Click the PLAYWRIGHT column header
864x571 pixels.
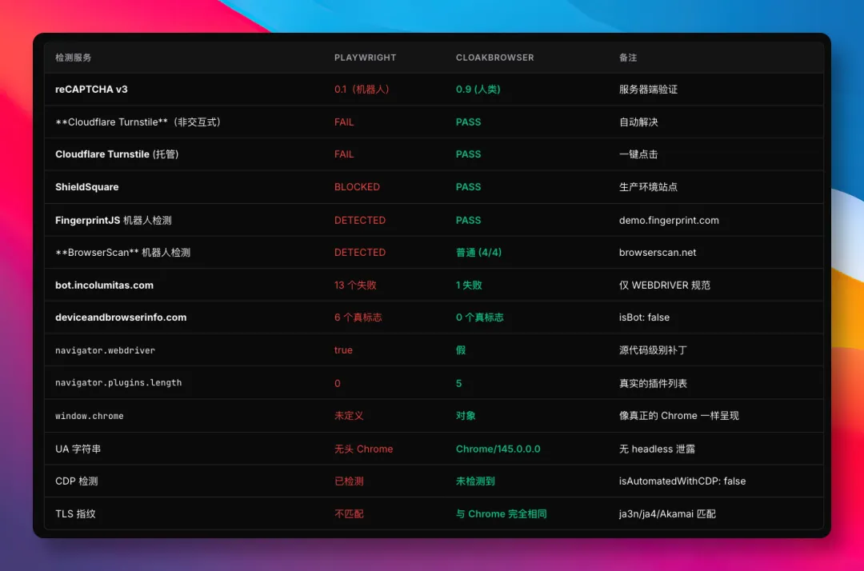pyautogui.click(x=365, y=58)
